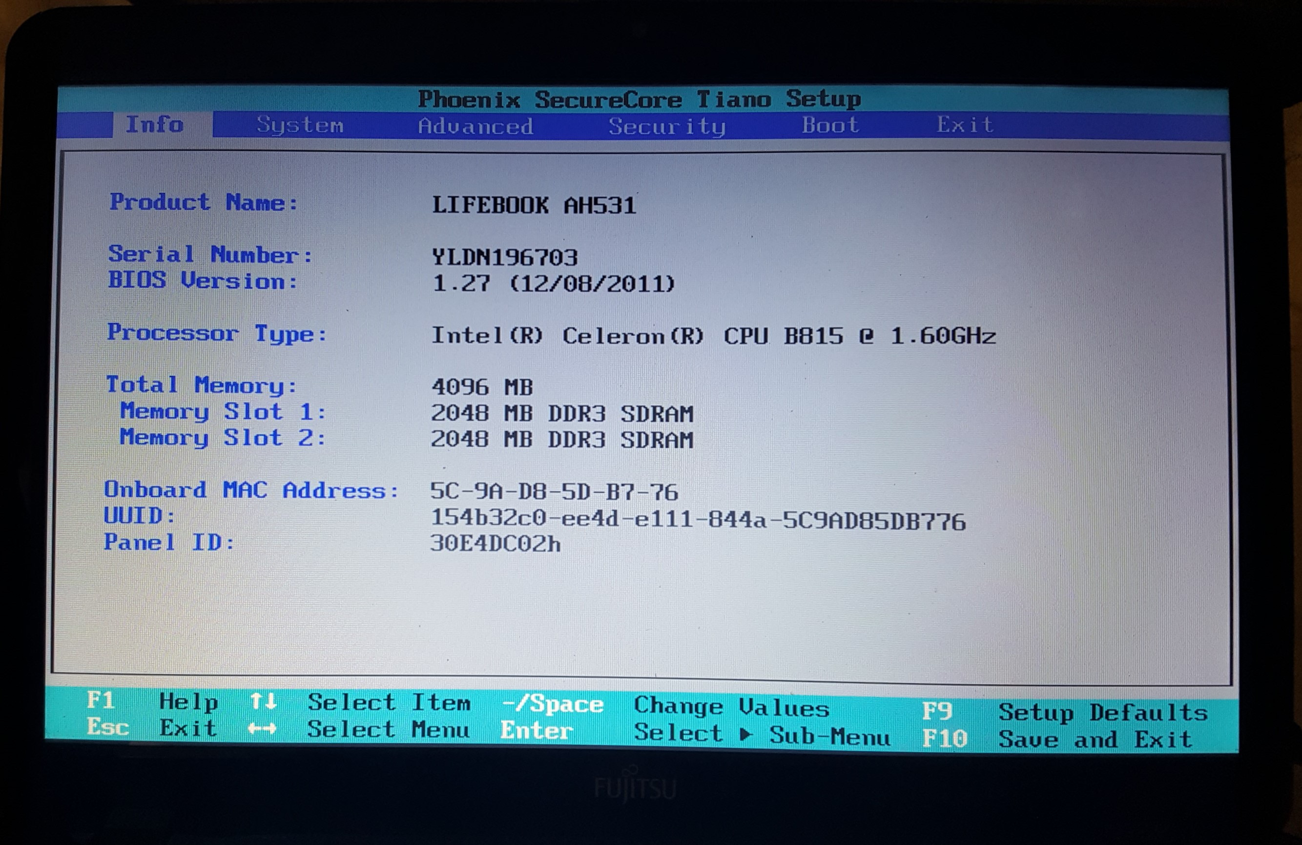The width and height of the screenshot is (1302, 845).
Task: Click the Onboard MAC Address value
Action: 554,492
